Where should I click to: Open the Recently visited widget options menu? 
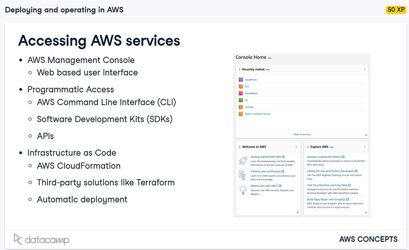point(364,69)
